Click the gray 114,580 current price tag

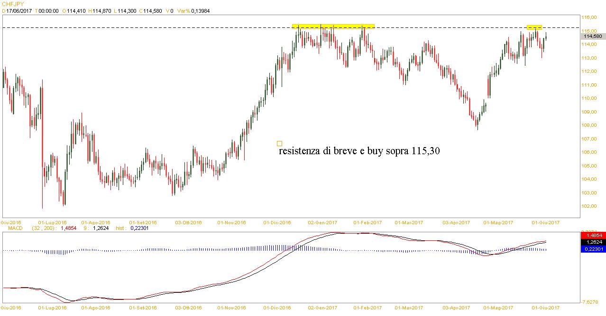coord(593,36)
